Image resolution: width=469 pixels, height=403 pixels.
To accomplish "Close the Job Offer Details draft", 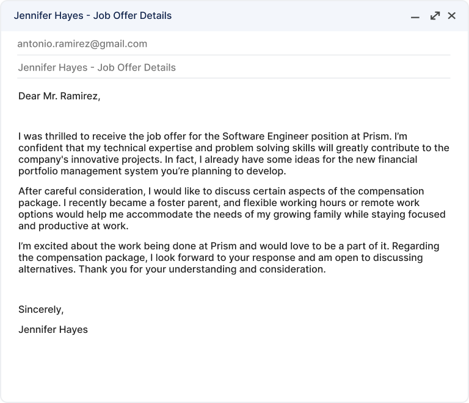I will point(452,16).
